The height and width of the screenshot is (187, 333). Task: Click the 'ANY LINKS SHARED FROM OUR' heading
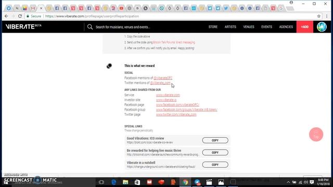pyautogui.click(x=143, y=90)
